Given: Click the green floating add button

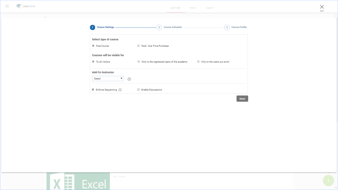Looking at the screenshot, I should 328,180.
